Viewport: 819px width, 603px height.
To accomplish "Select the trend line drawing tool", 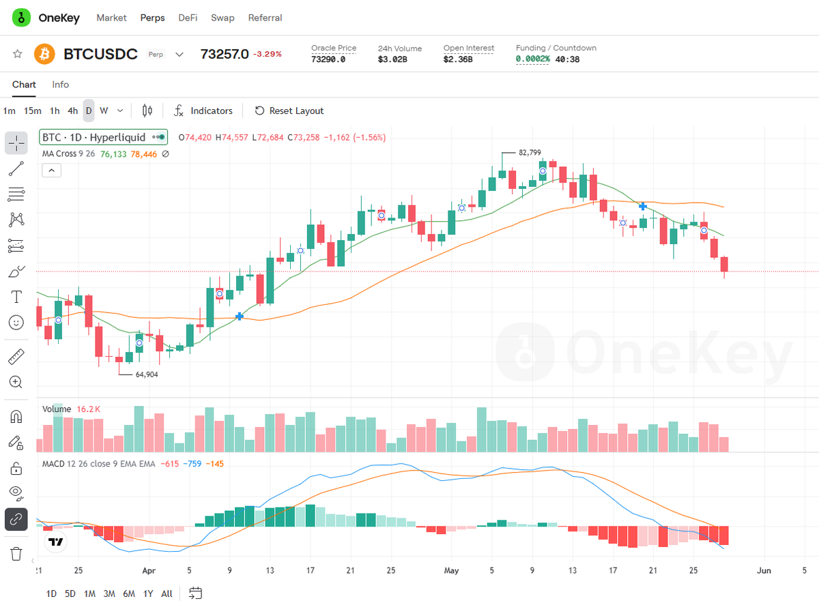I will [16, 169].
